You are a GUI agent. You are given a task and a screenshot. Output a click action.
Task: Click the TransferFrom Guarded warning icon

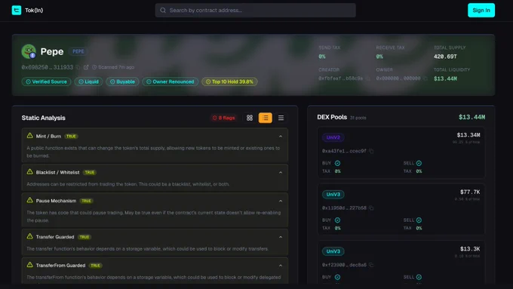pos(29,265)
